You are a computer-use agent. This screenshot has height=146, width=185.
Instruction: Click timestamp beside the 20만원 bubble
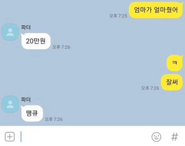(61, 47)
